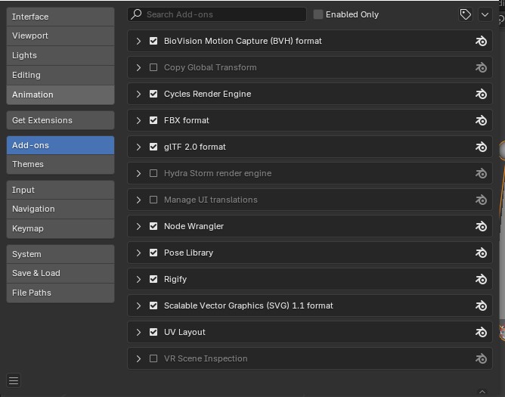Open the File Paths section
Viewport: 505px width, 397px height.
(60, 293)
